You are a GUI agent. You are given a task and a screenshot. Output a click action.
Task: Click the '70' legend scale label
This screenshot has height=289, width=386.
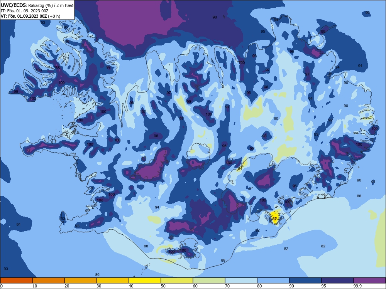click(x=227, y=286)
